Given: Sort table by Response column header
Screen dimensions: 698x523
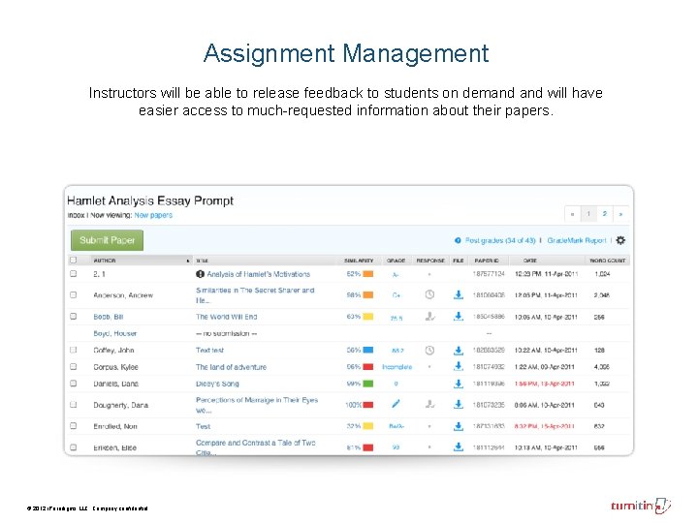Looking at the screenshot, I should pyautogui.click(x=430, y=261).
